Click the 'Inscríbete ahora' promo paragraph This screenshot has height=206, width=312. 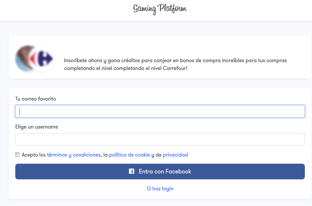pos(175,61)
